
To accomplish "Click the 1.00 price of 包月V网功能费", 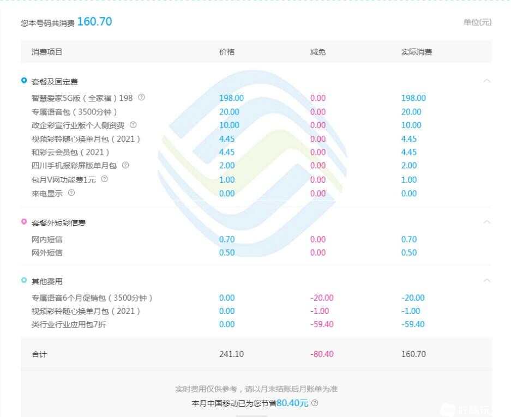I will point(227,180).
